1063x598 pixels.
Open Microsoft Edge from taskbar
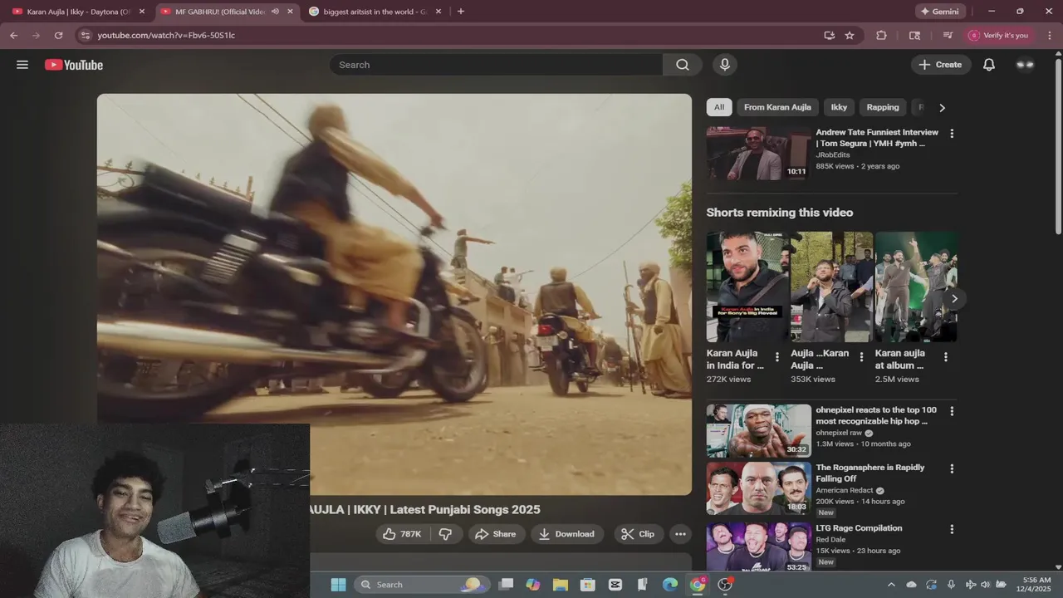[670, 585]
